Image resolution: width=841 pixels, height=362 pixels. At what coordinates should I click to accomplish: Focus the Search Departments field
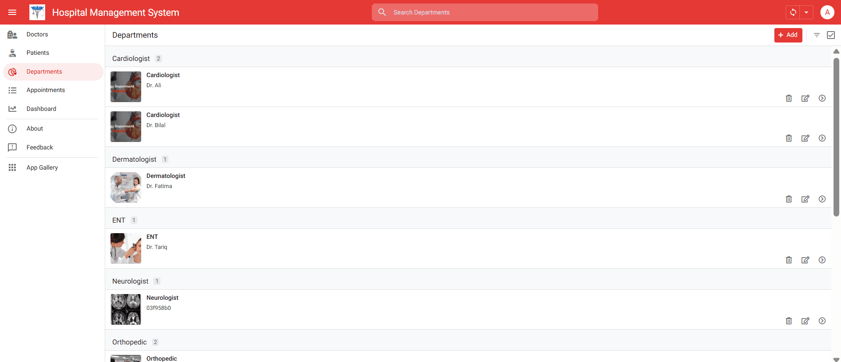click(x=485, y=12)
